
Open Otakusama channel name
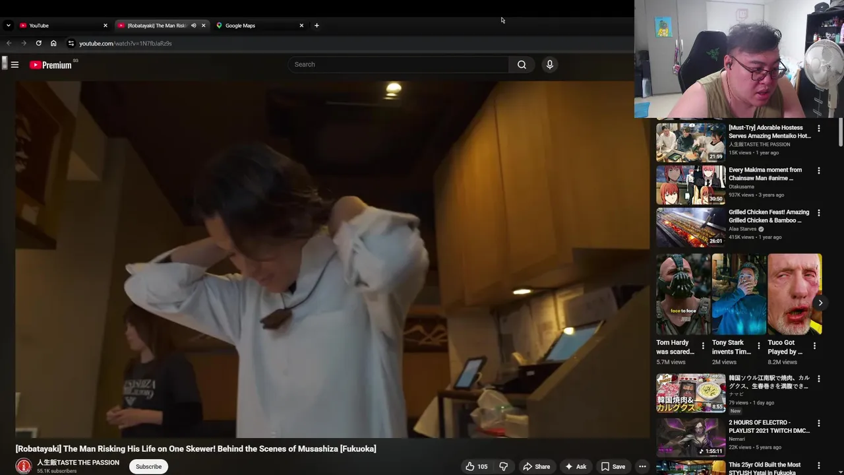coord(741,187)
